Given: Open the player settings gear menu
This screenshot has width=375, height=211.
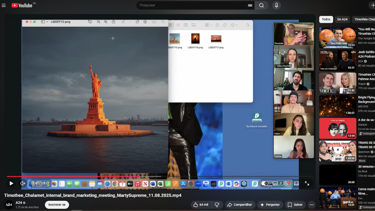Looking at the screenshot, I should pyautogui.click(x=286, y=184).
